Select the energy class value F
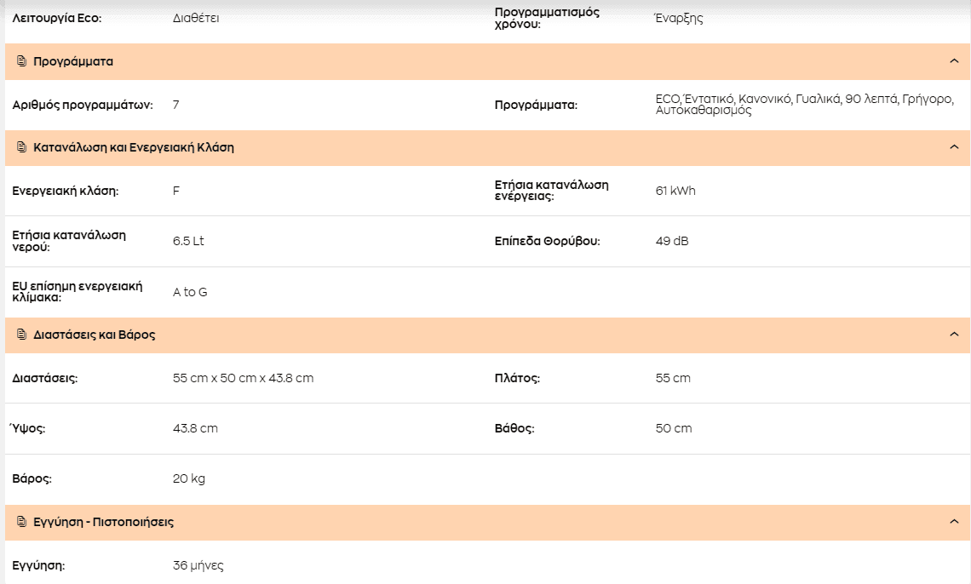971x584 pixels. tap(175, 191)
